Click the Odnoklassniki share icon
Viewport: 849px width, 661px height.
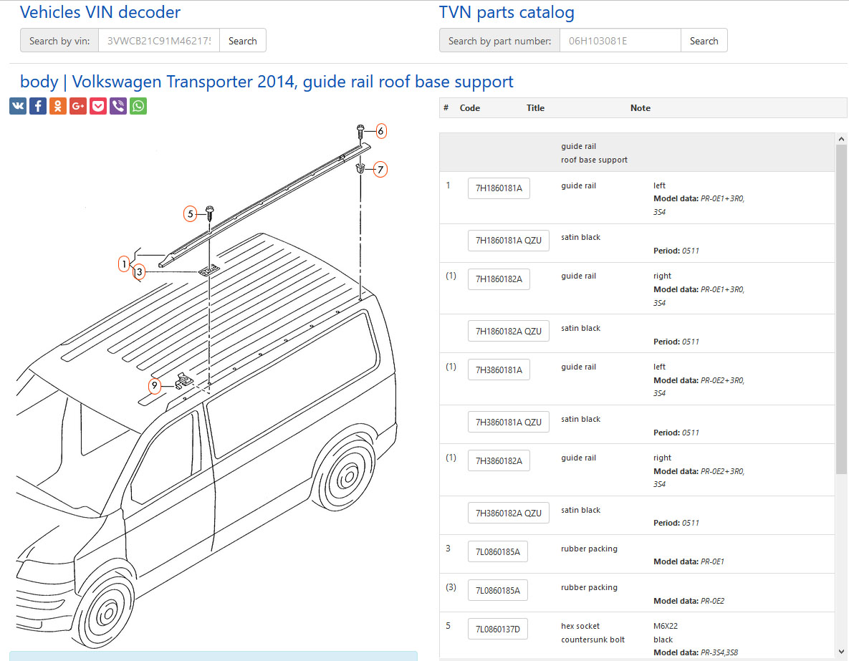[58, 106]
